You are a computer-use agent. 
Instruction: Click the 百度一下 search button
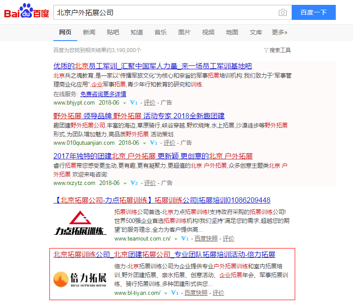tap(314, 12)
